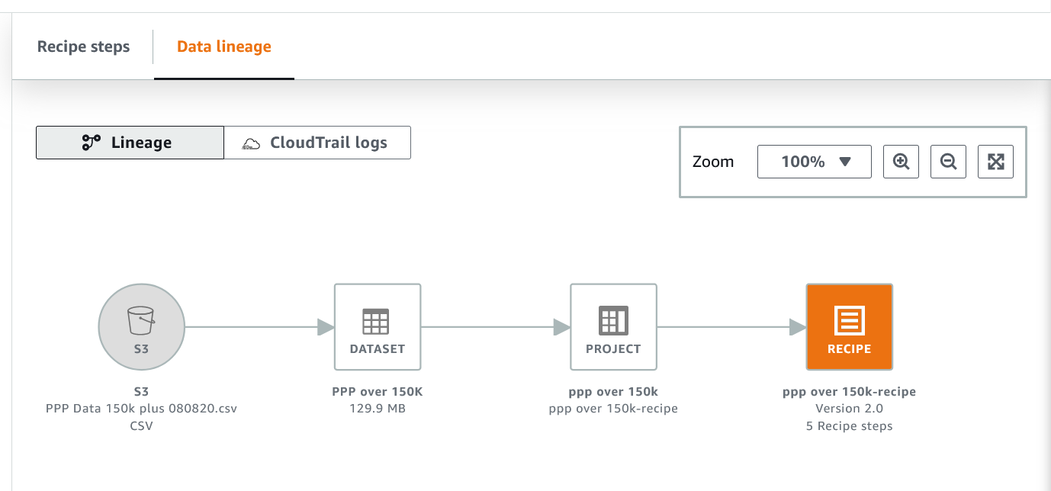1051x491 pixels.
Task: Click the lineage branch icon
Action: (x=92, y=143)
